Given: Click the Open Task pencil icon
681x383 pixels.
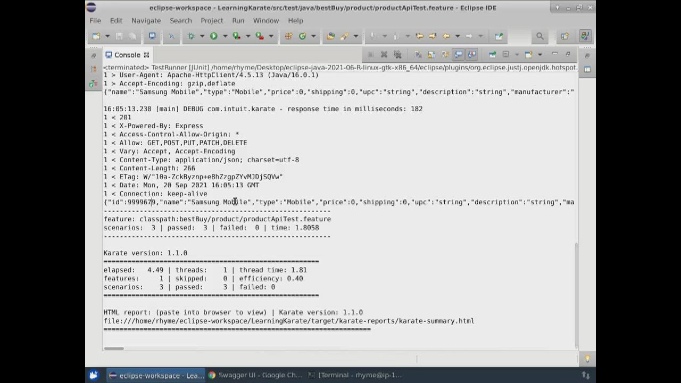Looking at the screenshot, I should pos(344,36).
